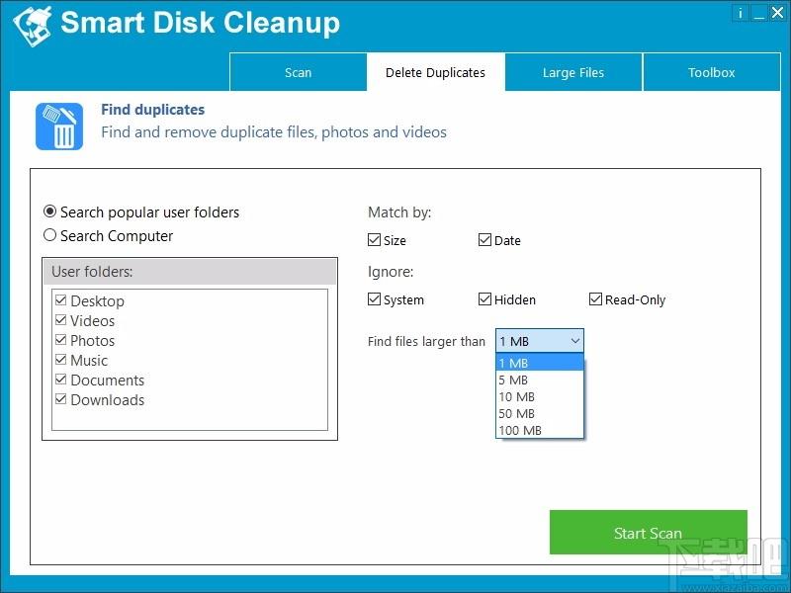Click the Find duplicates trash can icon
The image size is (791, 593).
[x=59, y=127]
